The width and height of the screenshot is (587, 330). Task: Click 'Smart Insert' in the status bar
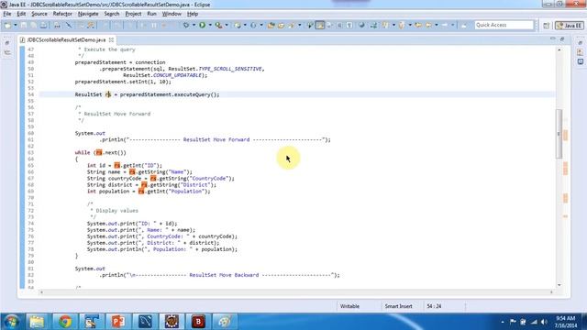(x=398, y=306)
